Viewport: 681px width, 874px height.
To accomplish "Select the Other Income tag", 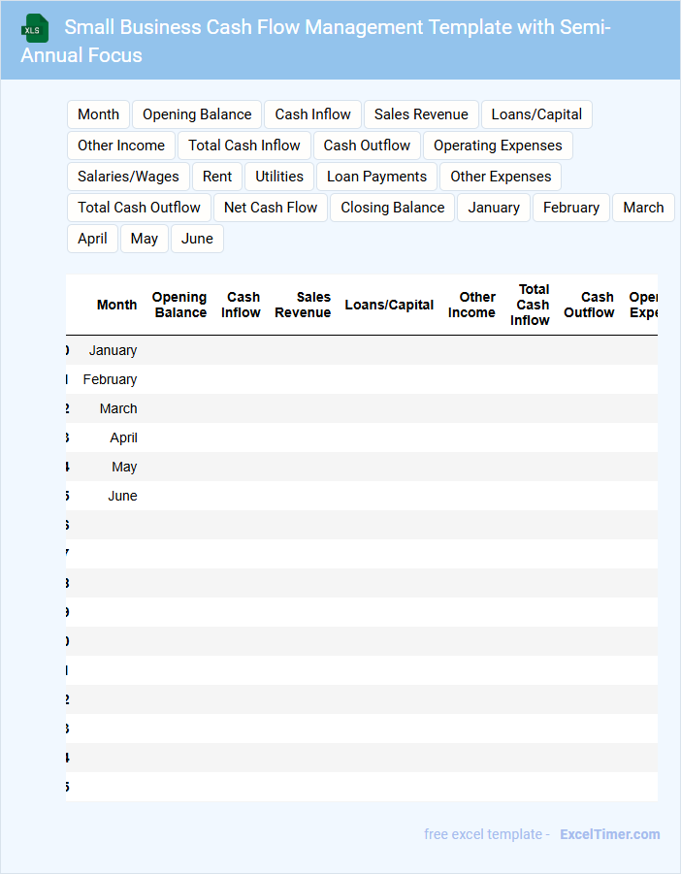I will pos(121,146).
